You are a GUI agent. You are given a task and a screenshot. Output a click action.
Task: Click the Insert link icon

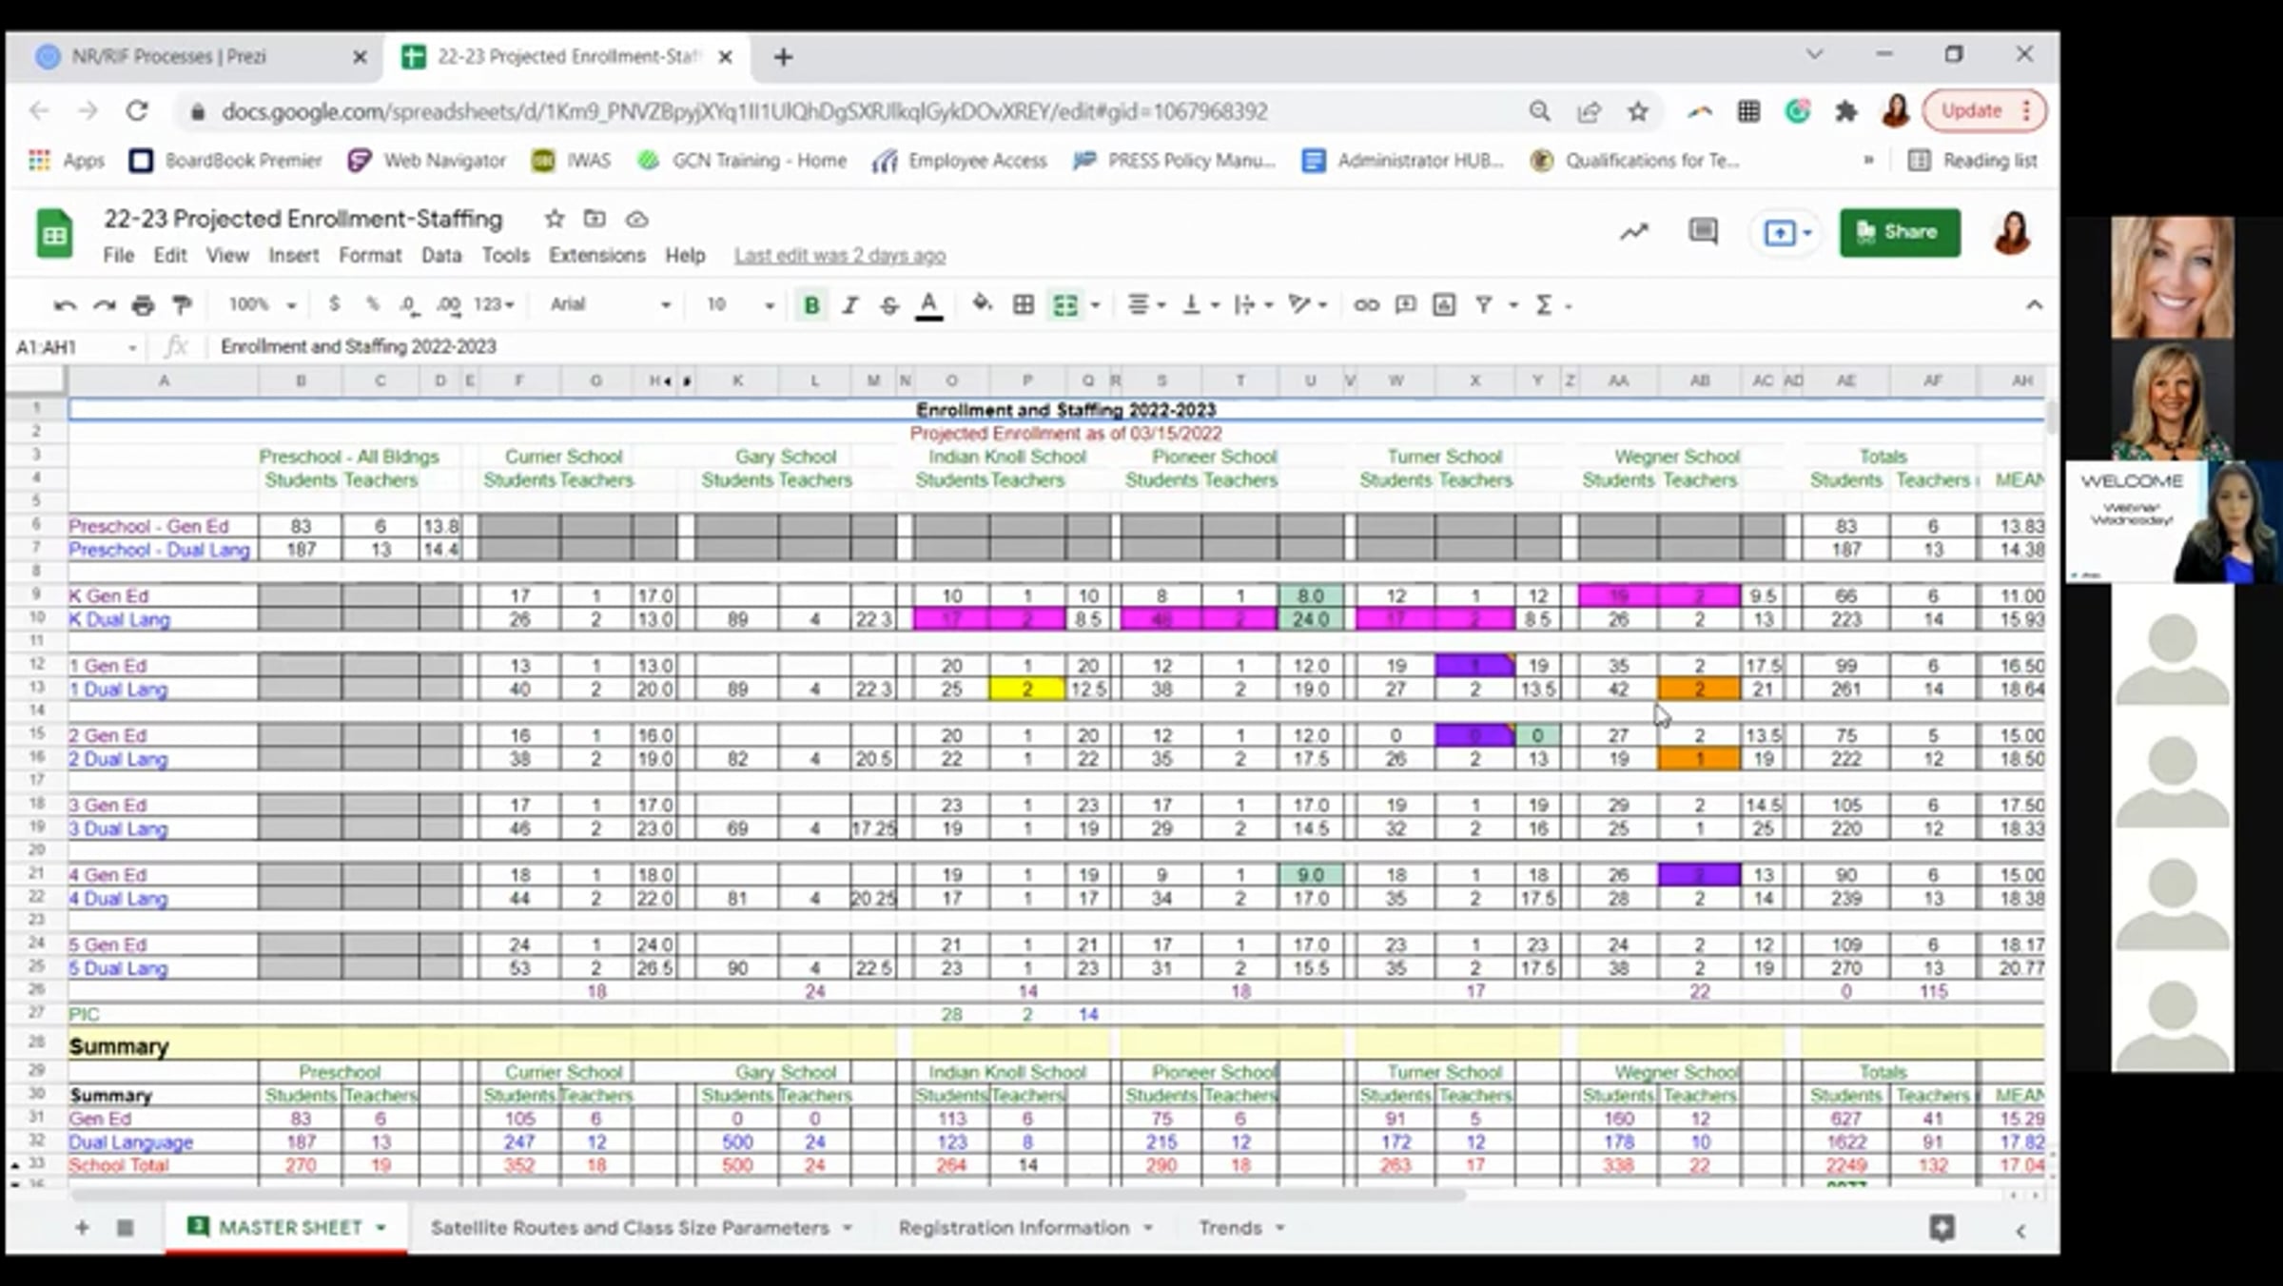(1366, 305)
